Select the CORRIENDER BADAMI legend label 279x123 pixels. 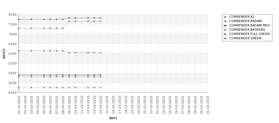coord(246,21)
